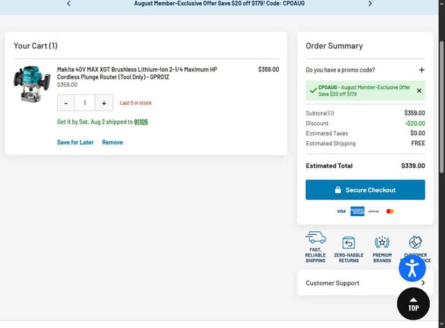Open the accessibility options widget
The image size is (445, 328).
pos(412,268)
